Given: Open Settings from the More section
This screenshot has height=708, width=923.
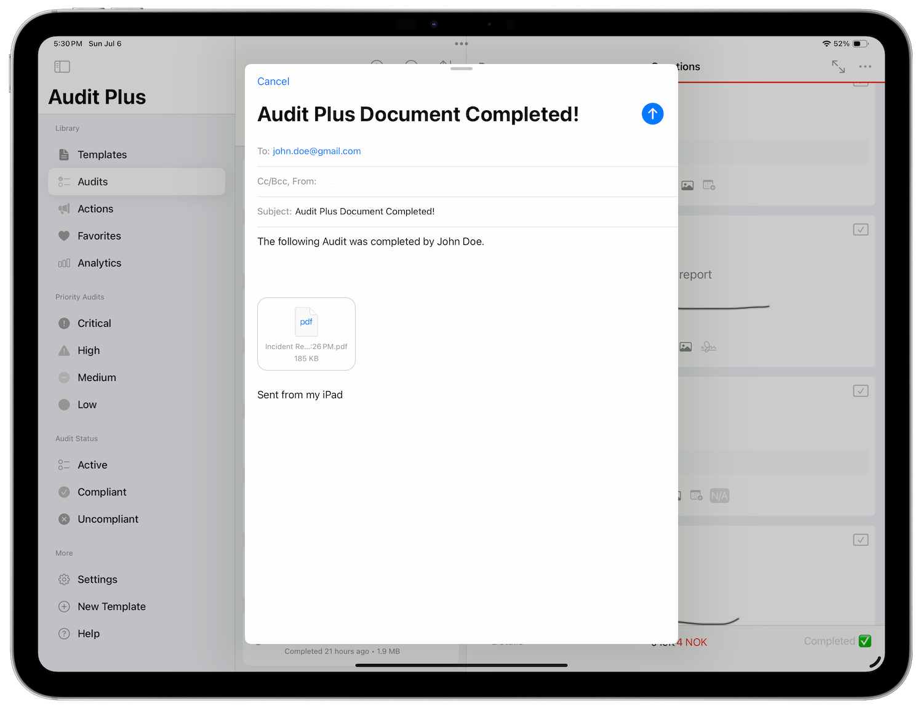Looking at the screenshot, I should pyautogui.click(x=137, y=579).
